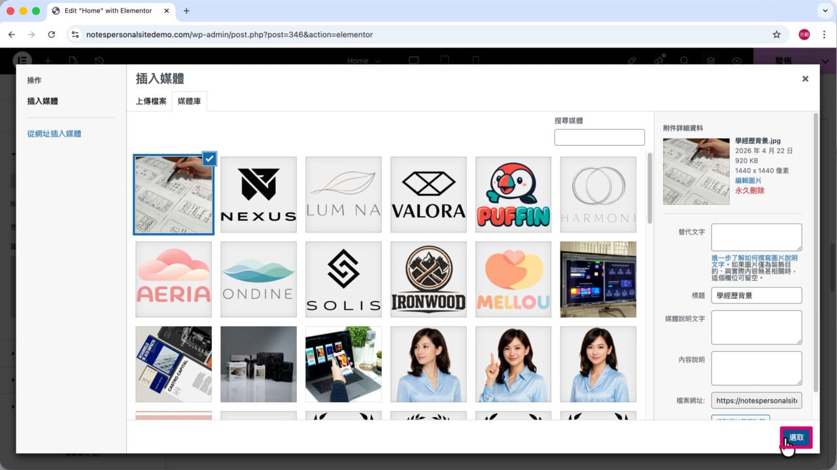This screenshot has width=837, height=470.
Task: Click the 搜尋媒體 search field
Action: pos(599,137)
